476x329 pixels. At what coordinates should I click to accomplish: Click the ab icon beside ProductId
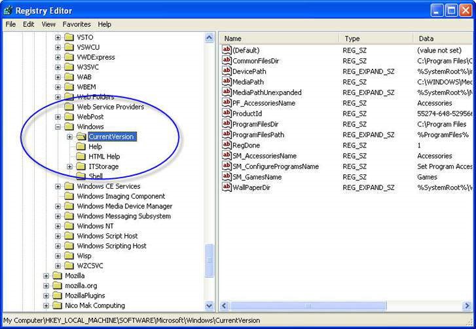pyautogui.click(x=227, y=113)
